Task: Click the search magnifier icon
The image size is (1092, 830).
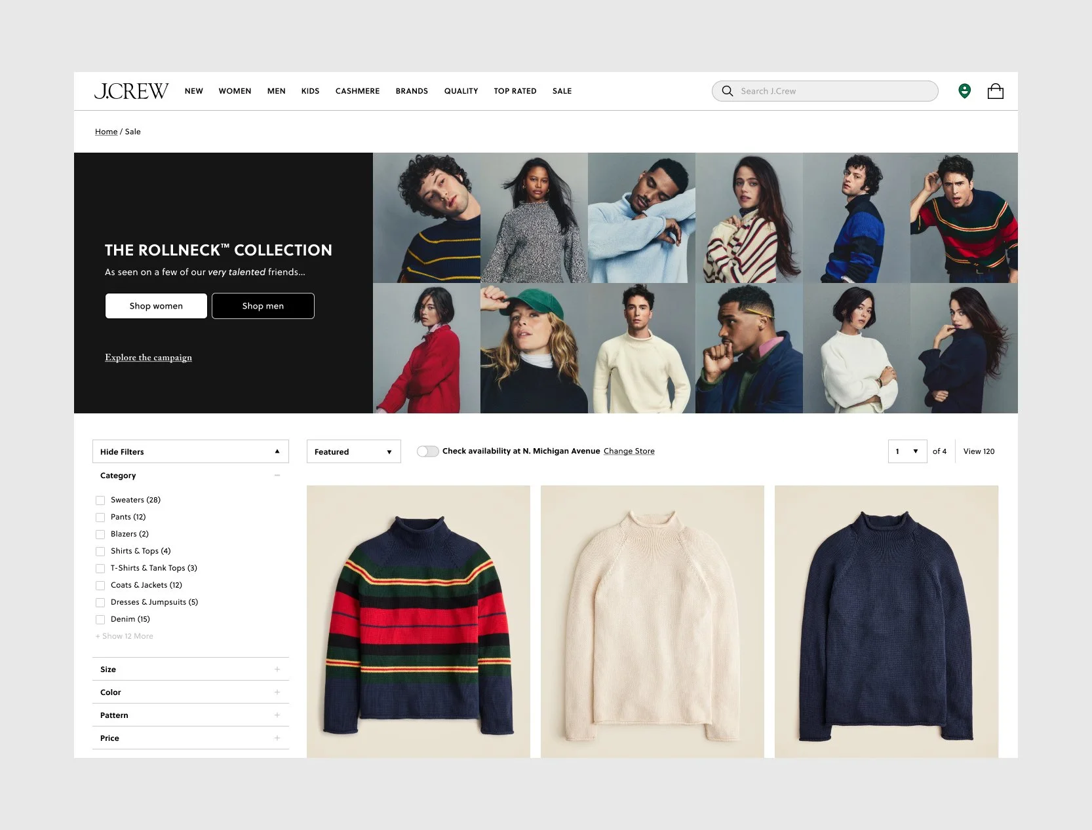Action: (x=728, y=91)
